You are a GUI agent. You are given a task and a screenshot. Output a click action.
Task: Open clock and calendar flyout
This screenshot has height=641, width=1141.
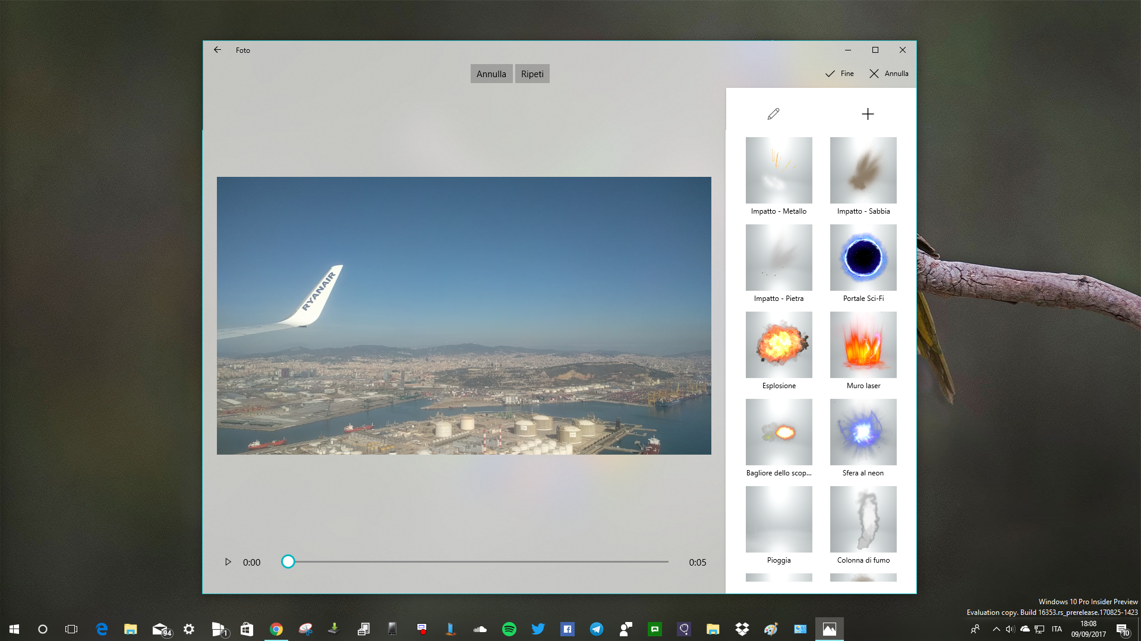coord(1089,629)
